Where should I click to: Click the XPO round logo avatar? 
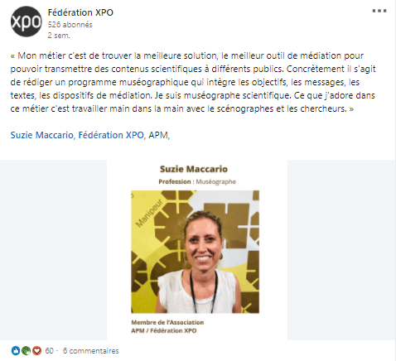coord(27,22)
